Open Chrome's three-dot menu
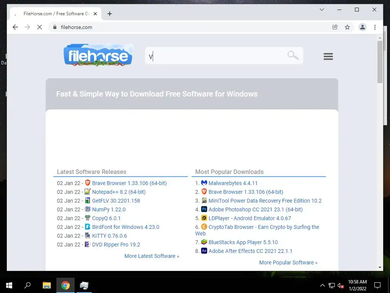Viewport: 390px width, 293px height. pyautogui.click(x=375, y=27)
